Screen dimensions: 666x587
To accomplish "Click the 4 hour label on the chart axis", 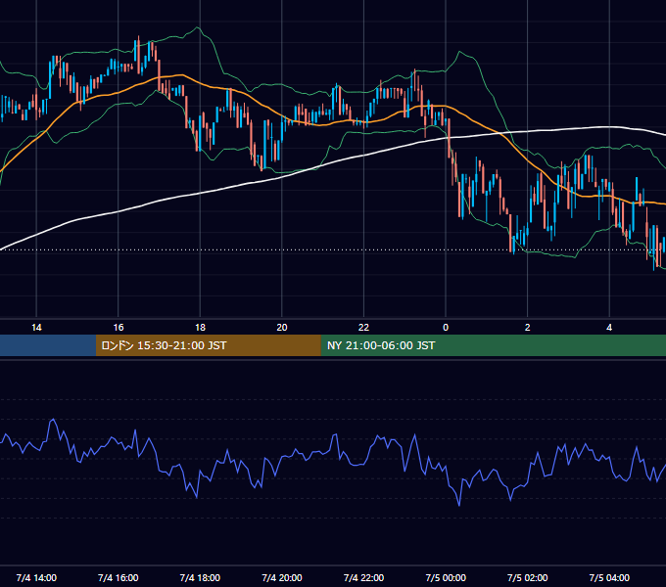I will [609, 328].
